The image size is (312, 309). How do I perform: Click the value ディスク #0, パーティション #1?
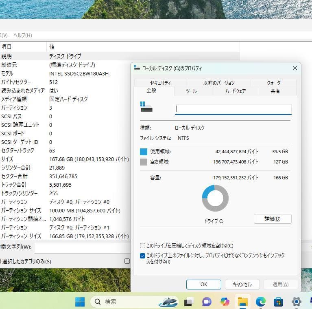pos(79,227)
